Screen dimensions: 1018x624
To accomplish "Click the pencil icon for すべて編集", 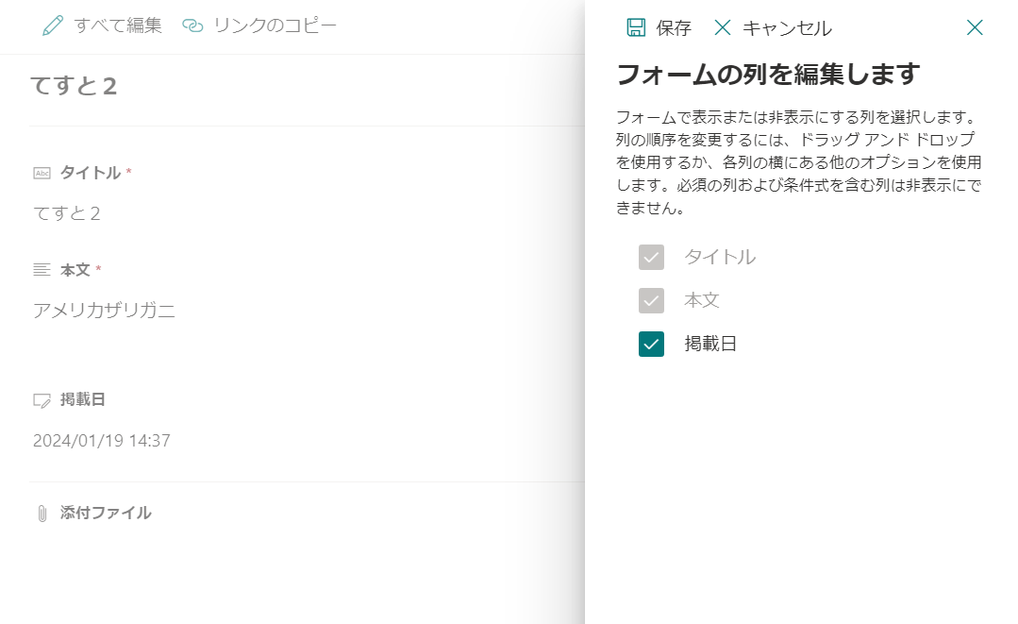I will [x=53, y=26].
